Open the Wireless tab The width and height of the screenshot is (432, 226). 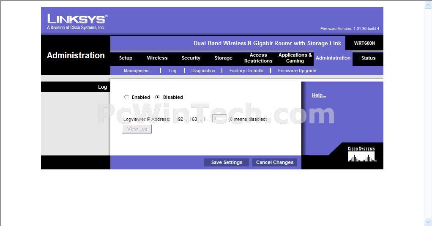point(157,58)
